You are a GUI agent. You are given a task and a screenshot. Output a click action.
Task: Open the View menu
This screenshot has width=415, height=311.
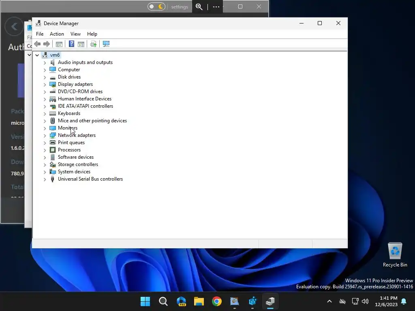(75, 34)
